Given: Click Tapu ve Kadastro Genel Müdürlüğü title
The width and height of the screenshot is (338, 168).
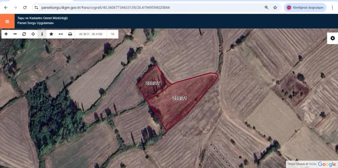Looking at the screenshot, I should click(43, 18).
